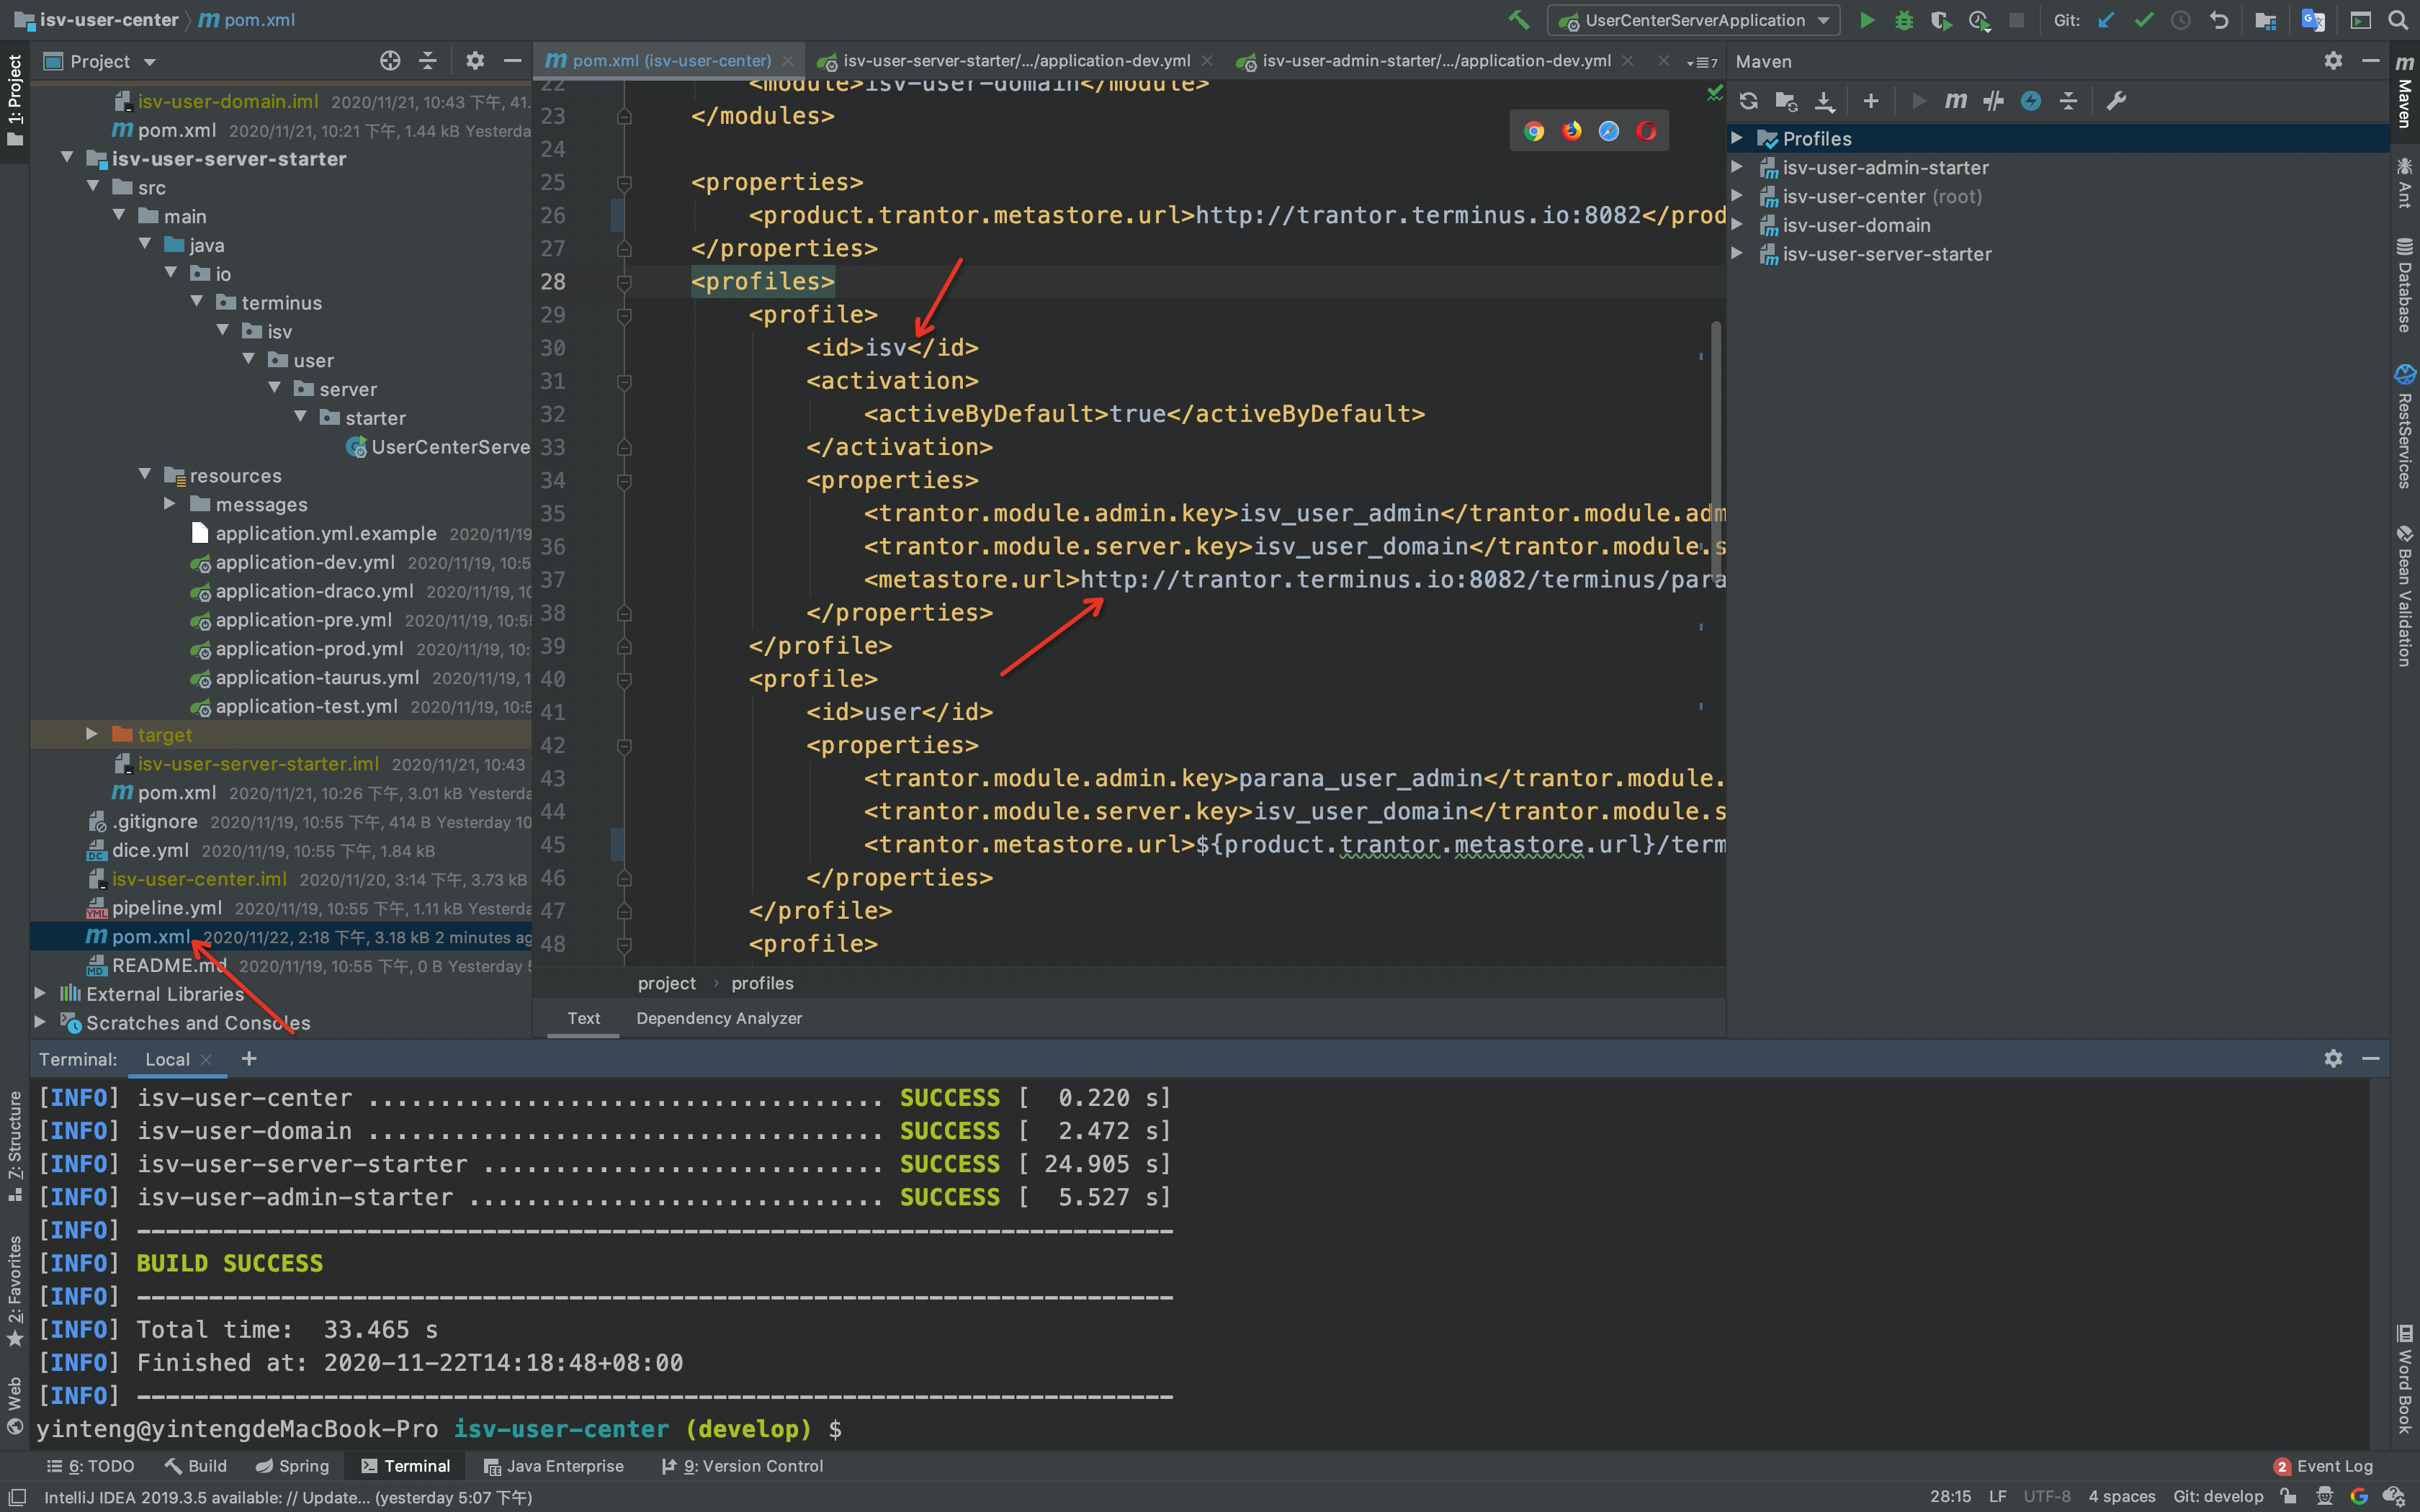Toggle the Bean Validation tool window stripe button

(x=2405, y=595)
